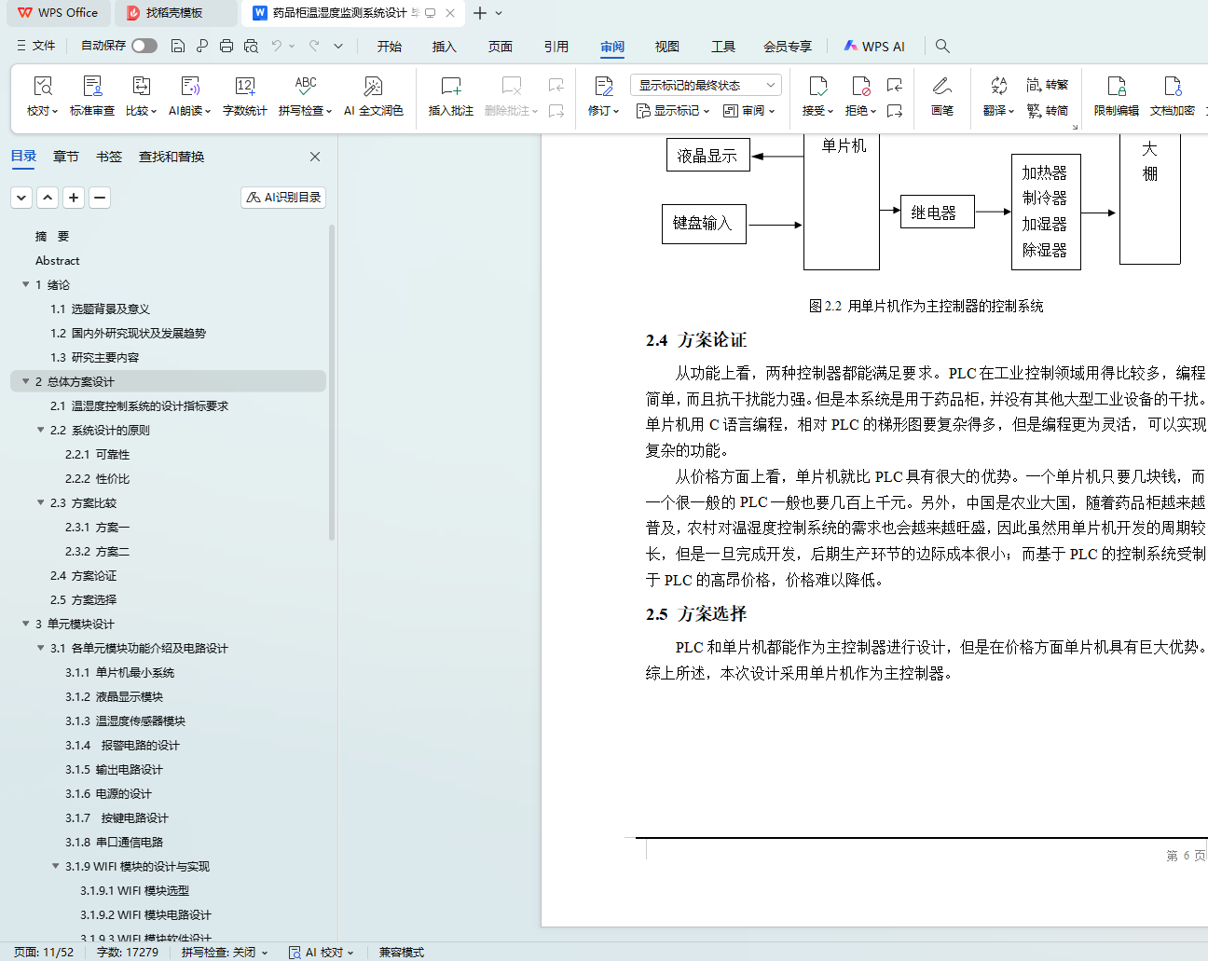Image resolution: width=1208 pixels, height=961 pixels.
Task: Click the print icon in quick toolbar
Action: point(226,46)
